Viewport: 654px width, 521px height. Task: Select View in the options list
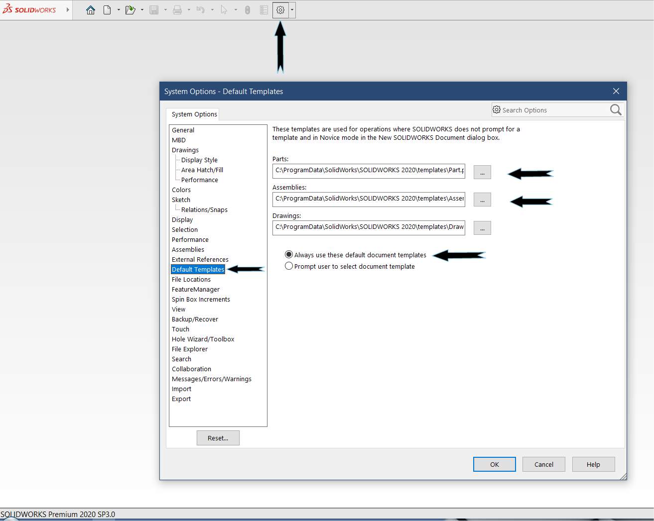tap(178, 309)
